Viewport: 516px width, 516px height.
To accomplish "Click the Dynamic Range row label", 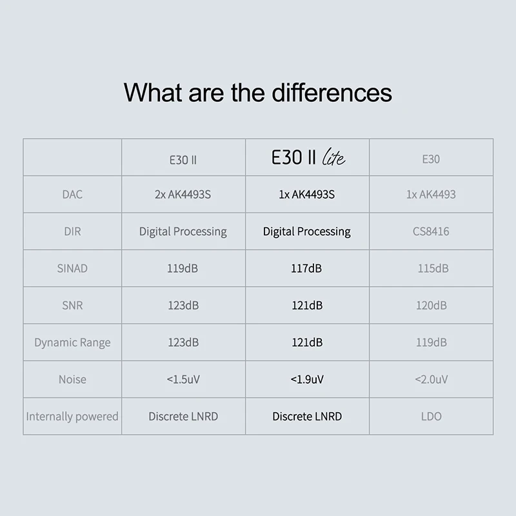I will click(72, 342).
